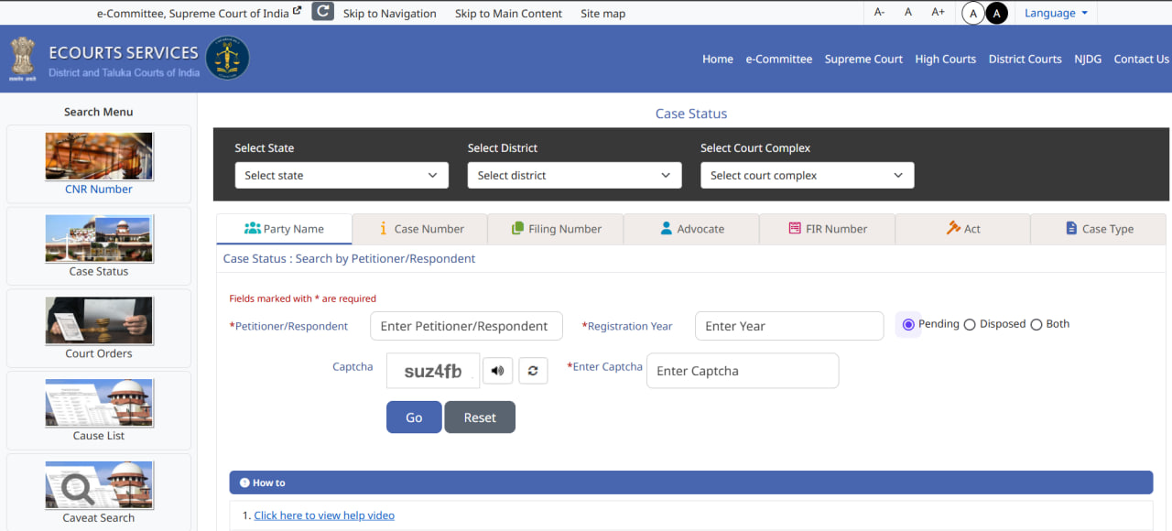Refresh the captcha image
Image resolution: width=1172 pixels, height=531 pixels.
click(x=533, y=370)
